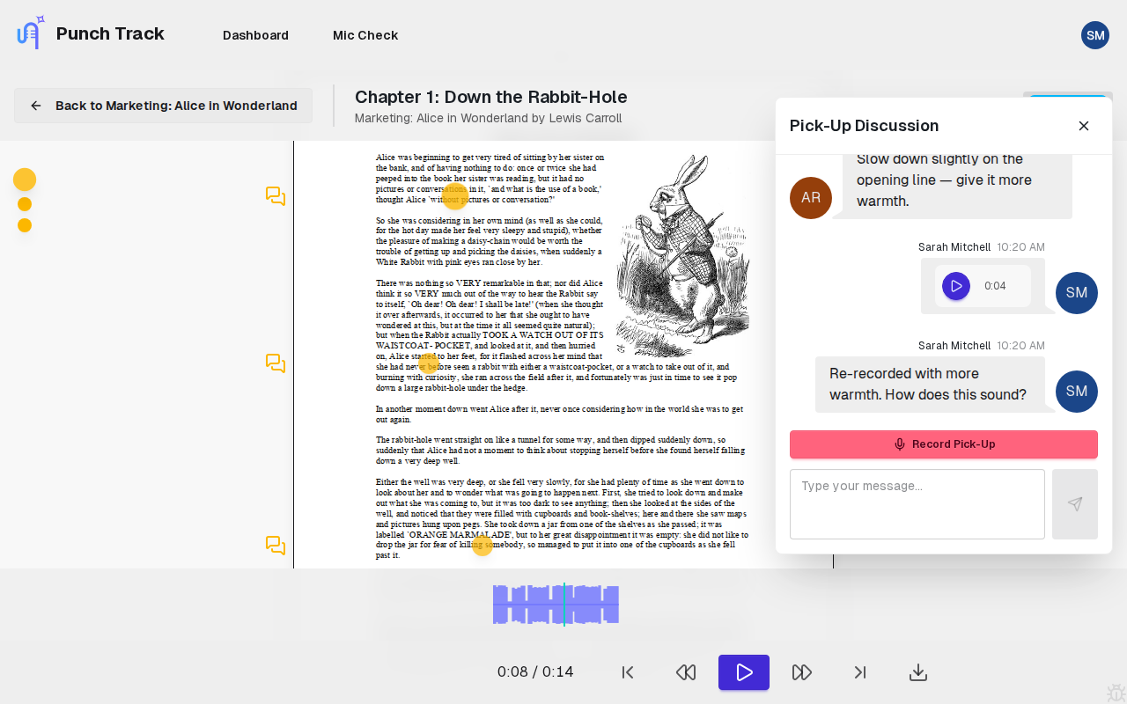
Task: Skip to the end of the track
Action: [x=860, y=672]
